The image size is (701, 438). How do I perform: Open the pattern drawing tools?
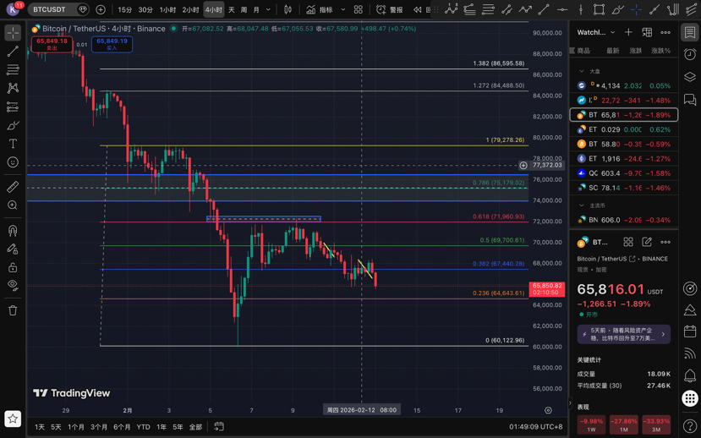pos(13,88)
